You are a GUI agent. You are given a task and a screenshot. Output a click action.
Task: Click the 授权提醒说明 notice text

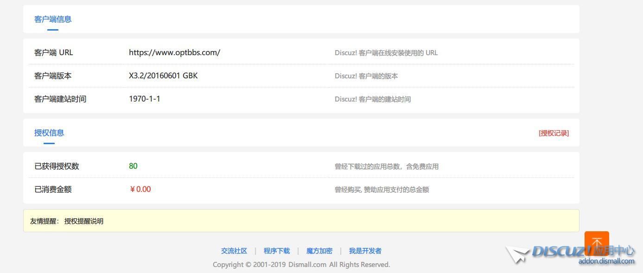click(x=84, y=221)
